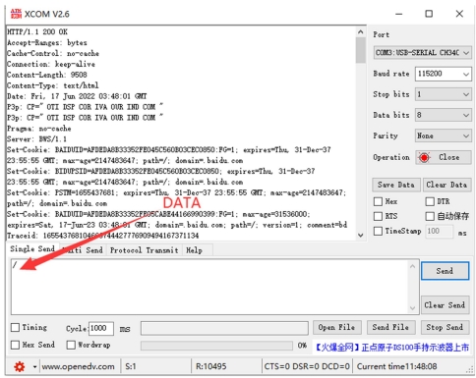The width and height of the screenshot is (476, 378).
Task: Click the Clear Data button
Action: tap(446, 185)
